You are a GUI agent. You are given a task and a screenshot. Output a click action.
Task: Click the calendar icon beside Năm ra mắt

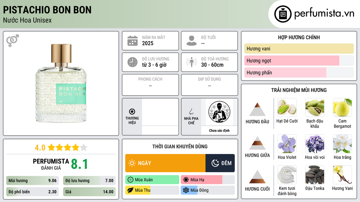133,41
